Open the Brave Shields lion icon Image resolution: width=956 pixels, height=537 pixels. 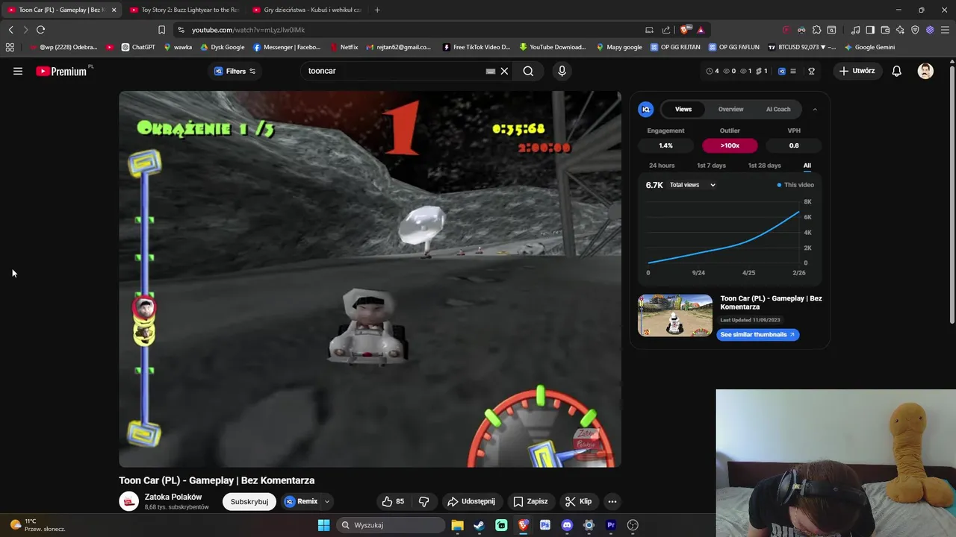[683, 30]
